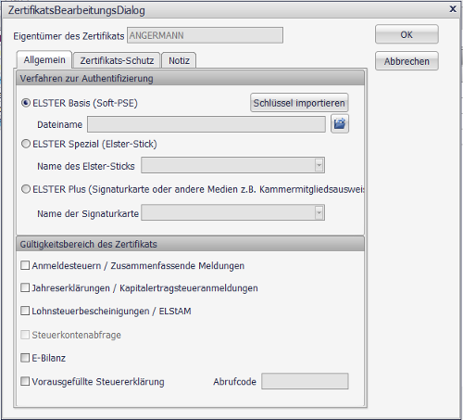Click the Name der Signaturkarte label
This screenshot has width=463, height=420.
pyautogui.click(x=88, y=213)
